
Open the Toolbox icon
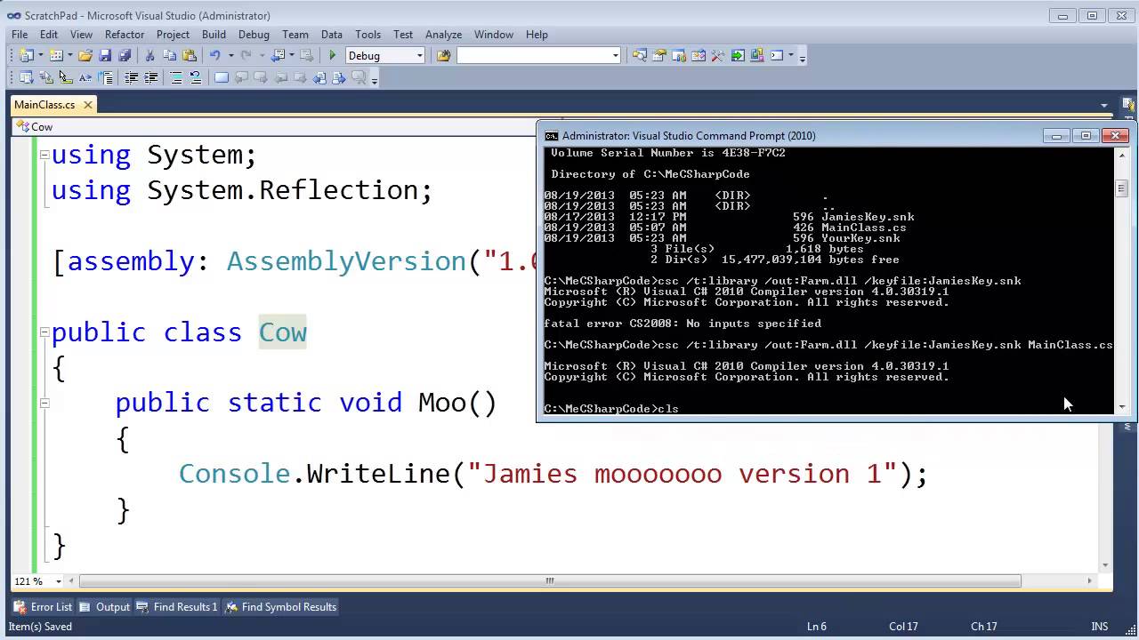tap(717, 55)
